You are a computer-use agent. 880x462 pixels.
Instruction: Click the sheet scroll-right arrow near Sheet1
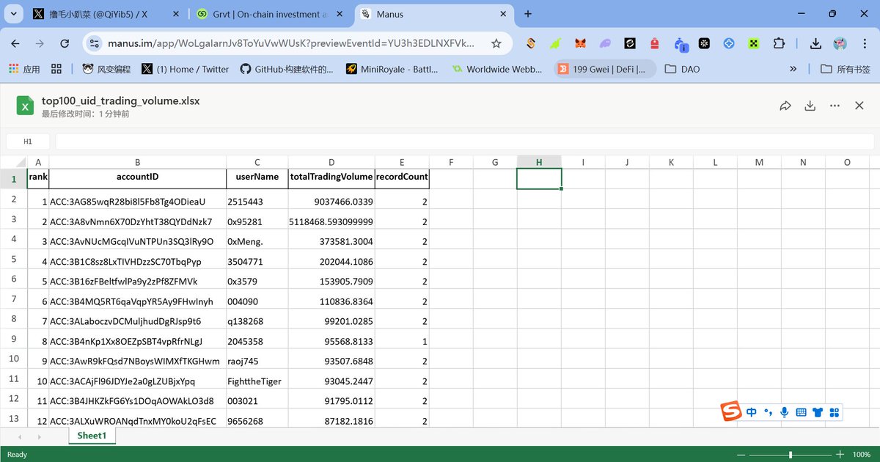[x=38, y=436]
